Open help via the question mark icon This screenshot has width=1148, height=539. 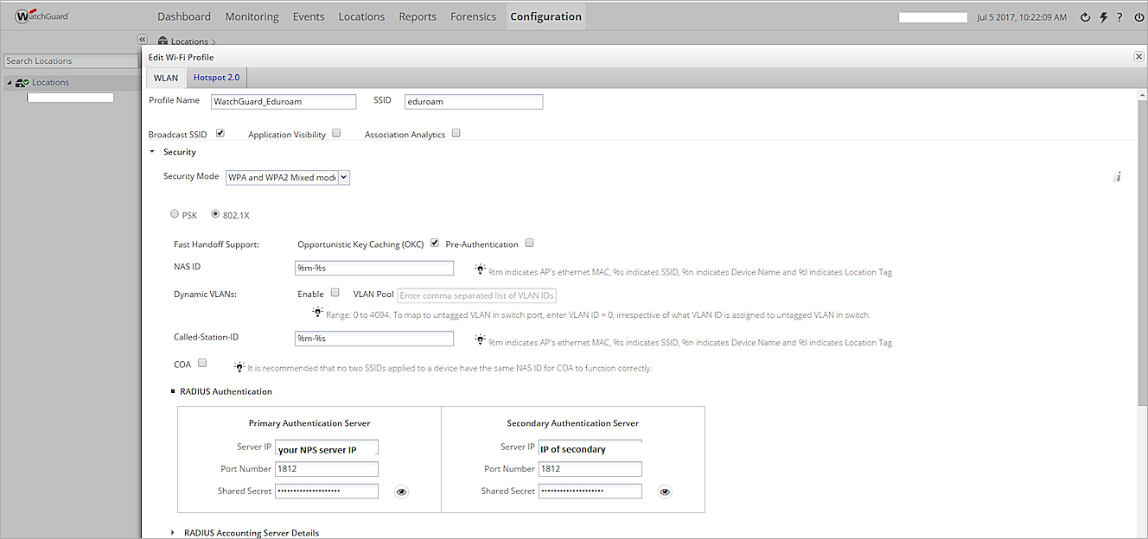pyautogui.click(x=1120, y=16)
